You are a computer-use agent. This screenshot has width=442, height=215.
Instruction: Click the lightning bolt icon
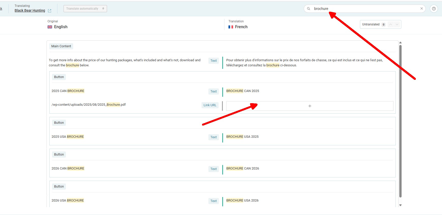pos(103,9)
